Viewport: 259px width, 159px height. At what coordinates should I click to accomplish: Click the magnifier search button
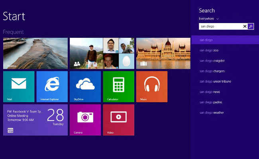pos(251,26)
